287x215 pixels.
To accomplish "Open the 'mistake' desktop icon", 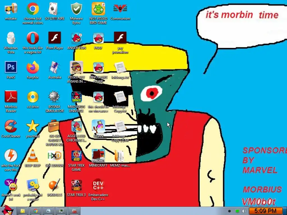I will (x=11, y=9).
